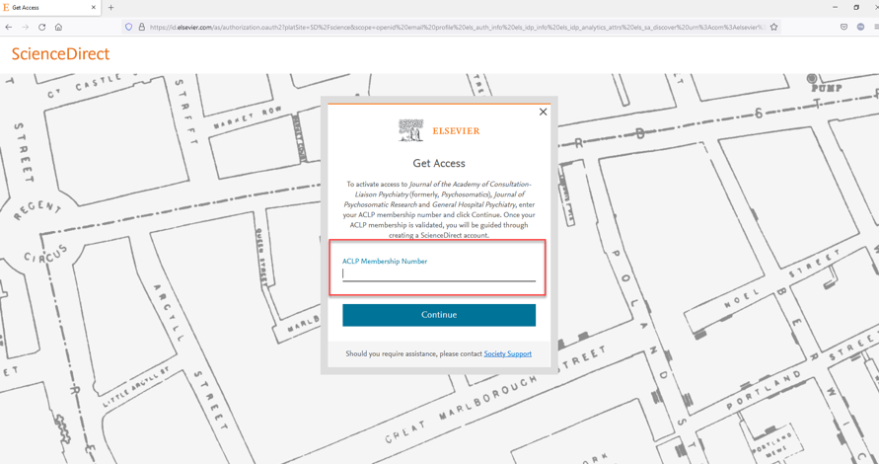Screen dimensions: 879x464
Task: Select the Get Access browser tab
Action: pyautogui.click(x=50, y=8)
